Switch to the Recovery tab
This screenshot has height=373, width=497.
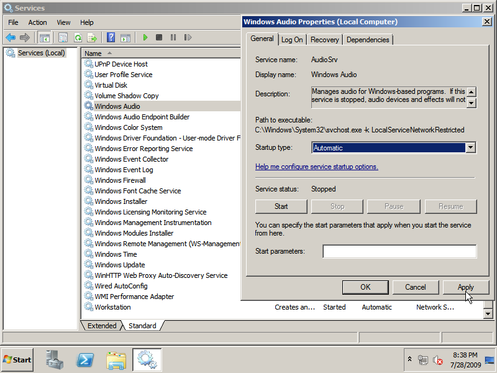coord(324,40)
